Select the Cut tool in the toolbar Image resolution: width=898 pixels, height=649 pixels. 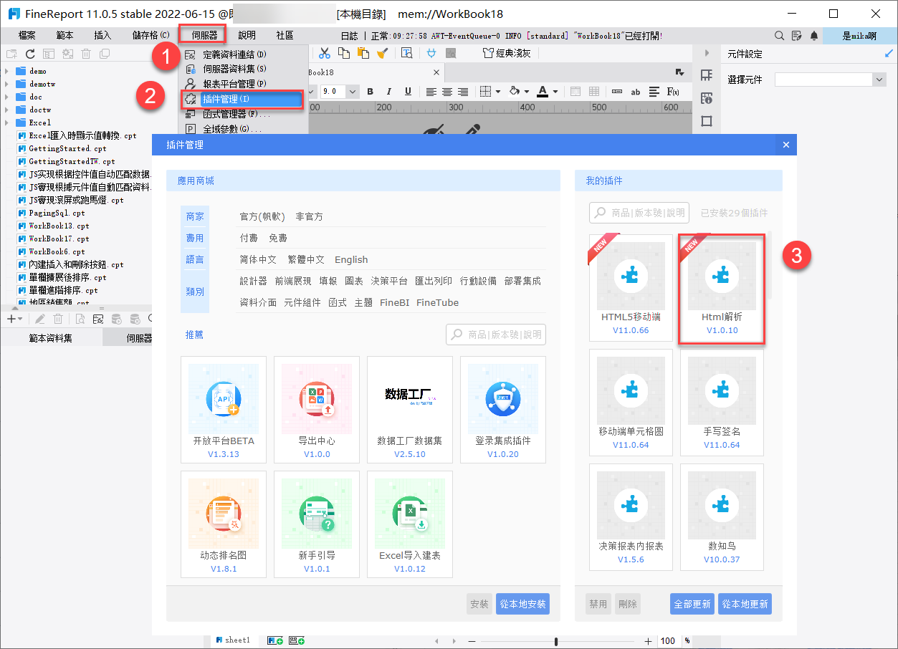tap(325, 53)
